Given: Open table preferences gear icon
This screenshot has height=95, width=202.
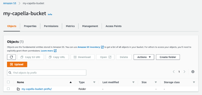Looking at the screenshot, I should (193, 72).
